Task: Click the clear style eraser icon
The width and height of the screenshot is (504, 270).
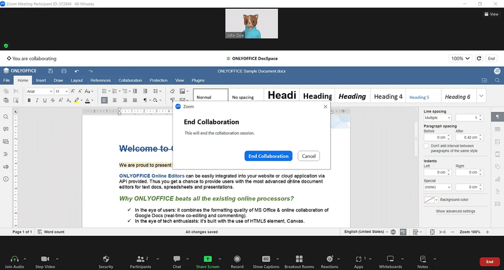Action: 172,91
